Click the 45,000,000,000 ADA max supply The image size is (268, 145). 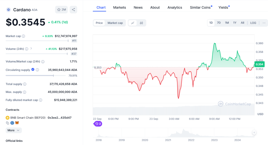63,92
